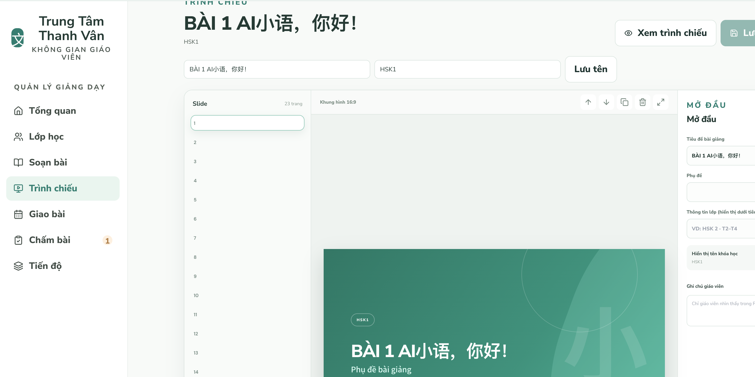Click the Lưu tên button
Image resolution: width=755 pixels, height=377 pixels.
591,69
